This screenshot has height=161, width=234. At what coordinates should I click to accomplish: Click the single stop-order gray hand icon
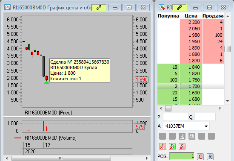click(x=182, y=136)
